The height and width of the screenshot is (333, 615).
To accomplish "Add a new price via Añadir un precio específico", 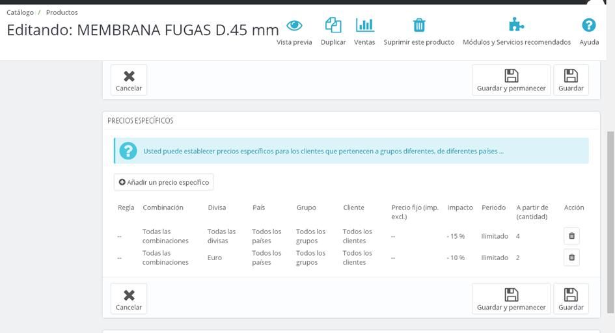I will click(x=163, y=182).
